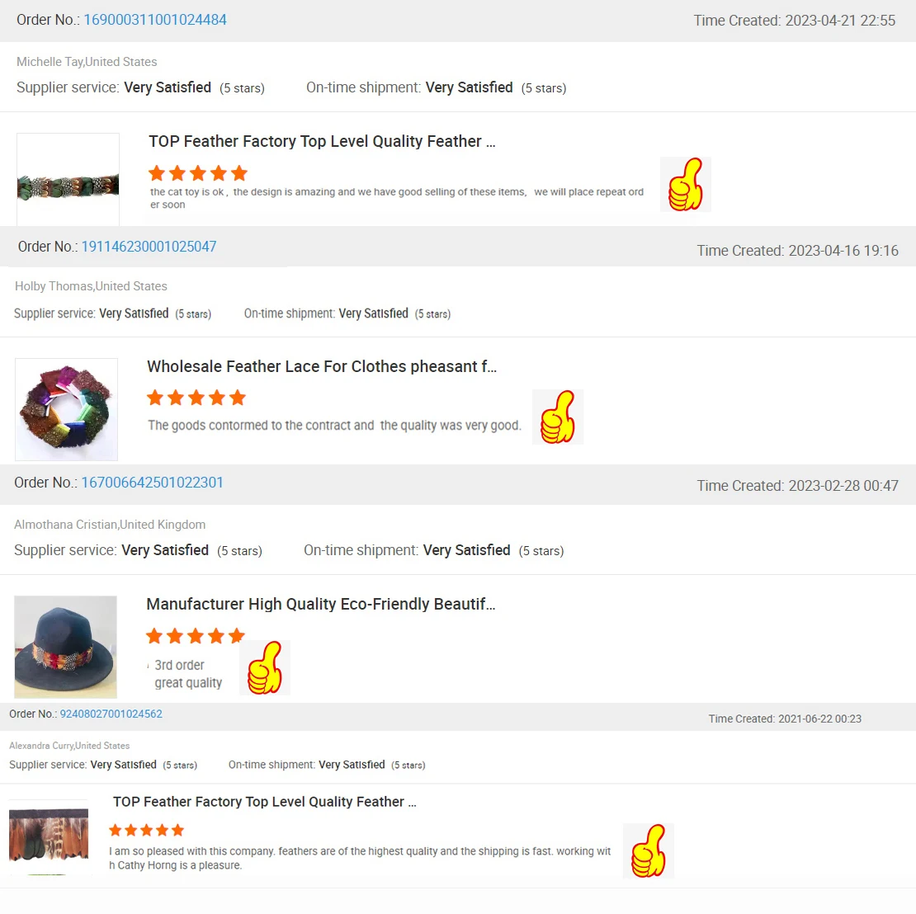
Task: Click star rating under Manufacturer High Quality title
Action: [x=195, y=635]
